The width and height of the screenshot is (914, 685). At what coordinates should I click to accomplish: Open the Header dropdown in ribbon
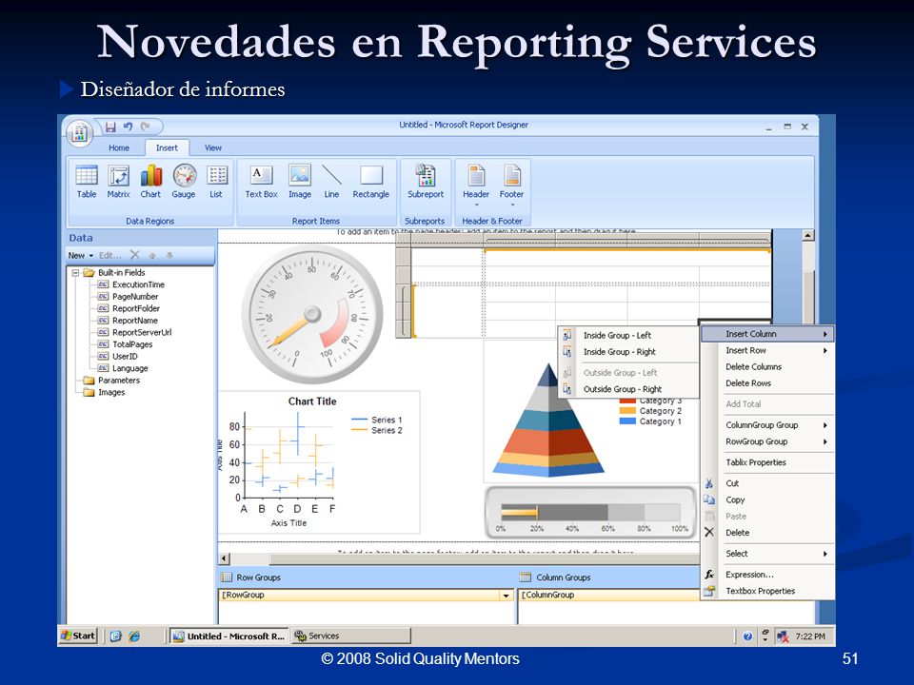(x=476, y=186)
